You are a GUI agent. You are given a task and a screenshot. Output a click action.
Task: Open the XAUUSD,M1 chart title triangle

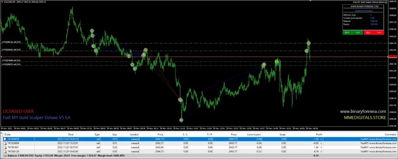2,2
